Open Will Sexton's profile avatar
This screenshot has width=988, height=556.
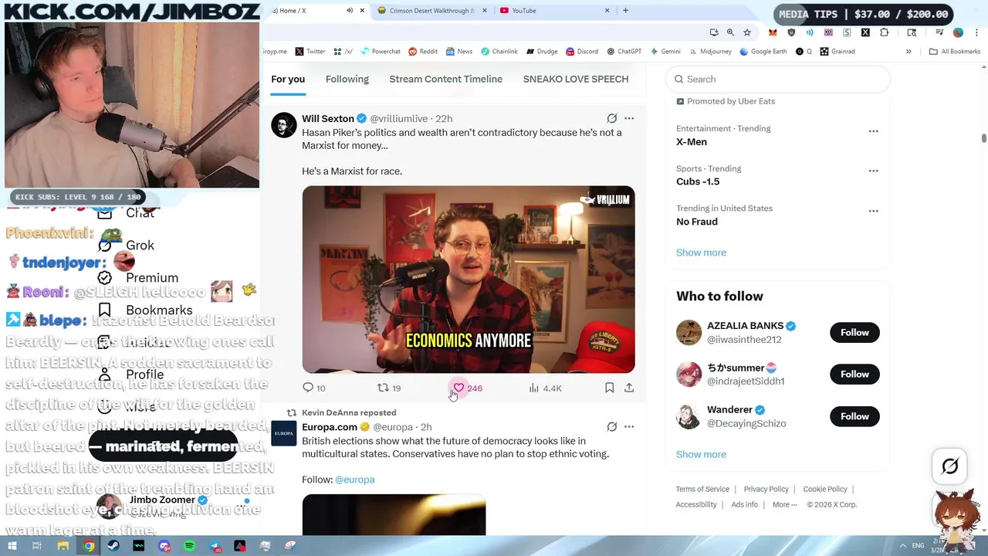coord(283,125)
